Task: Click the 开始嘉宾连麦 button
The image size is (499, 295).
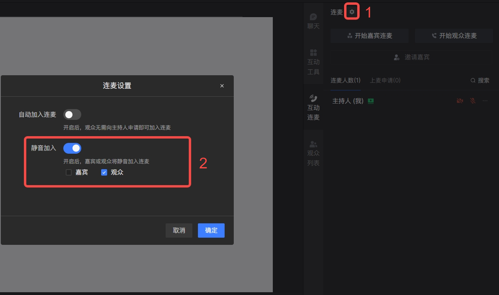Action: (x=370, y=36)
